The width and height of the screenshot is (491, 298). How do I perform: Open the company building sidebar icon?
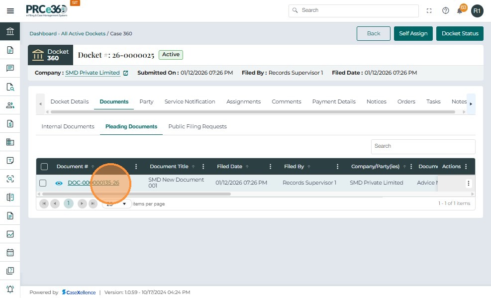(10, 142)
